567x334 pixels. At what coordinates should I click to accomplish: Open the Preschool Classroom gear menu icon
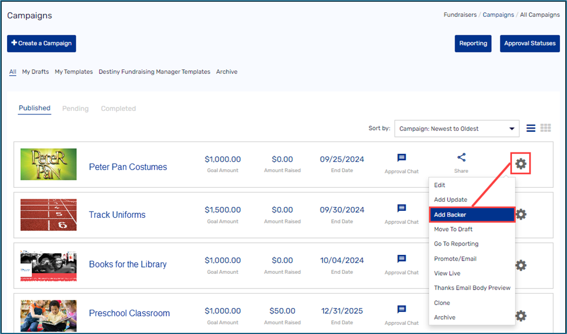click(x=521, y=316)
